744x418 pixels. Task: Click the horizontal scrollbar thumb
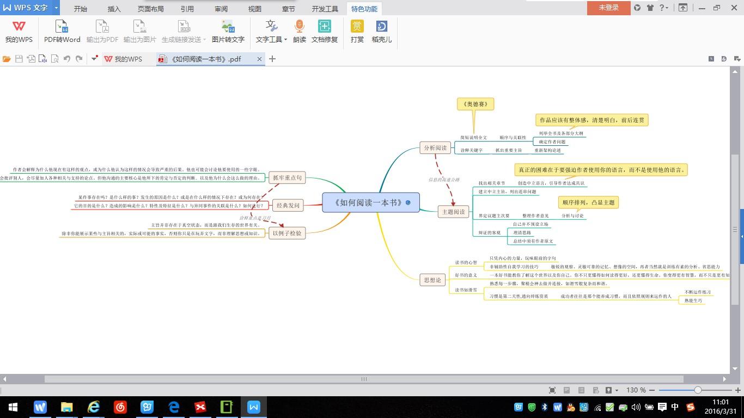coord(364,379)
